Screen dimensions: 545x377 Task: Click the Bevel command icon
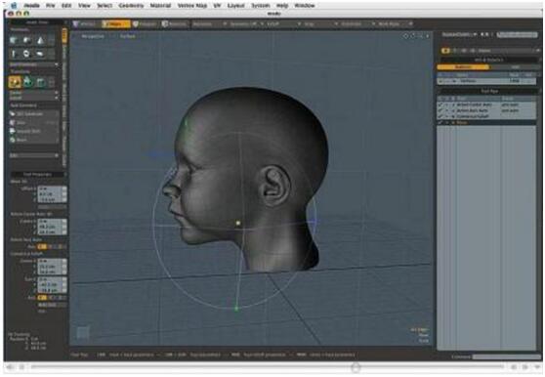[13, 140]
